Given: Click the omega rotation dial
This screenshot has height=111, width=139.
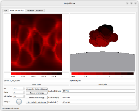Looking at the screenshot, I should point(19,102).
